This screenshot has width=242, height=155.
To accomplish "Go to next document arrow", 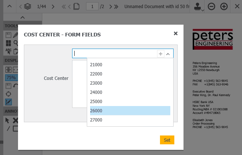I will (x=53, y=7).
